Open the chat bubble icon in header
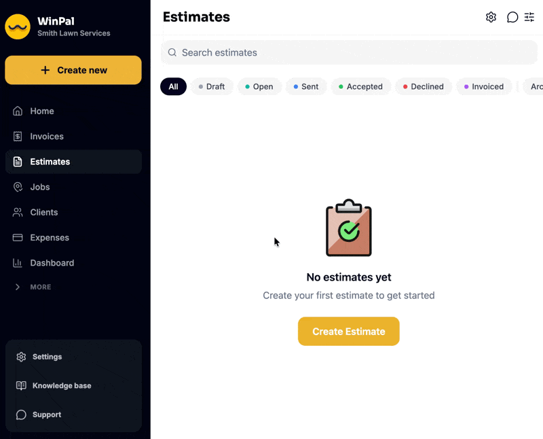Viewport: 543px width, 439px height. point(512,17)
